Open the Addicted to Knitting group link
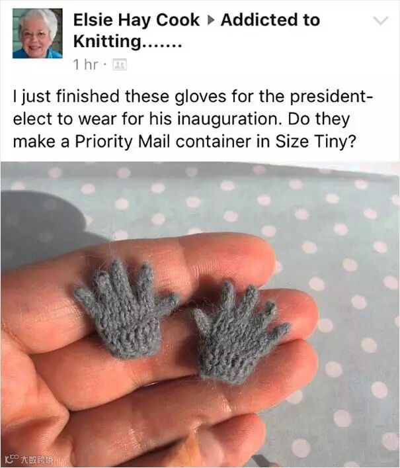 pyautogui.click(x=197, y=30)
